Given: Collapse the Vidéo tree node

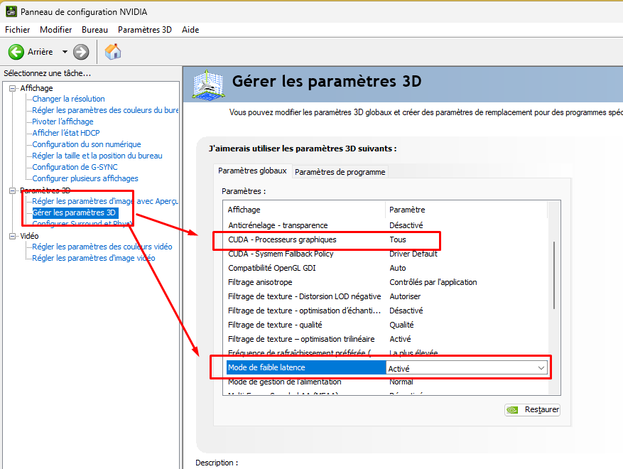Looking at the screenshot, I should click(13, 236).
